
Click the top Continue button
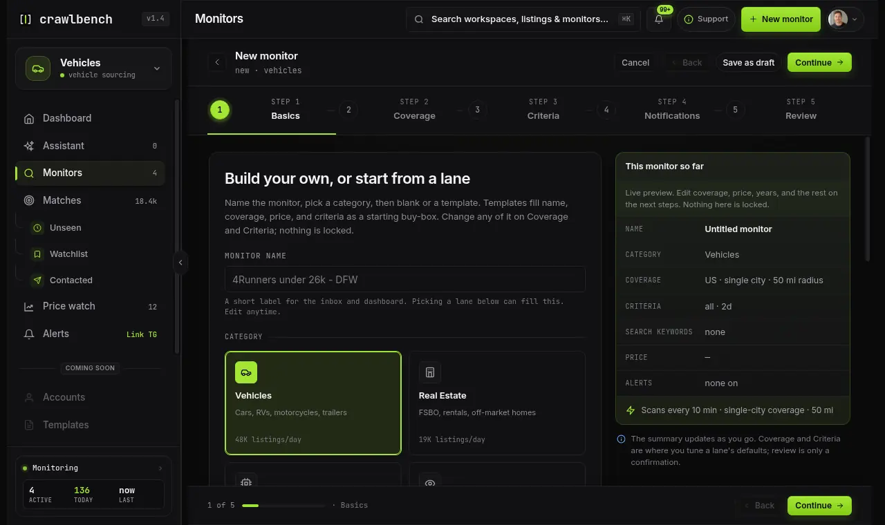pos(819,62)
